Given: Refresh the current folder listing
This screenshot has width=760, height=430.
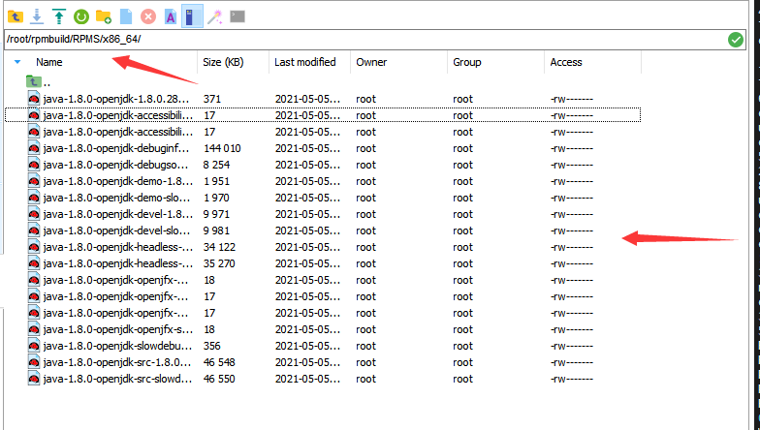Looking at the screenshot, I should pos(81,16).
